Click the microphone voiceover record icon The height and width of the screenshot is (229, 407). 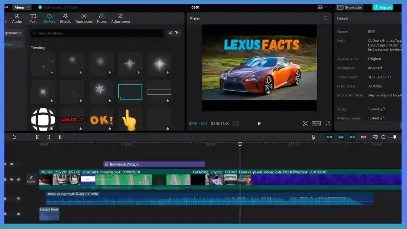(x=313, y=137)
